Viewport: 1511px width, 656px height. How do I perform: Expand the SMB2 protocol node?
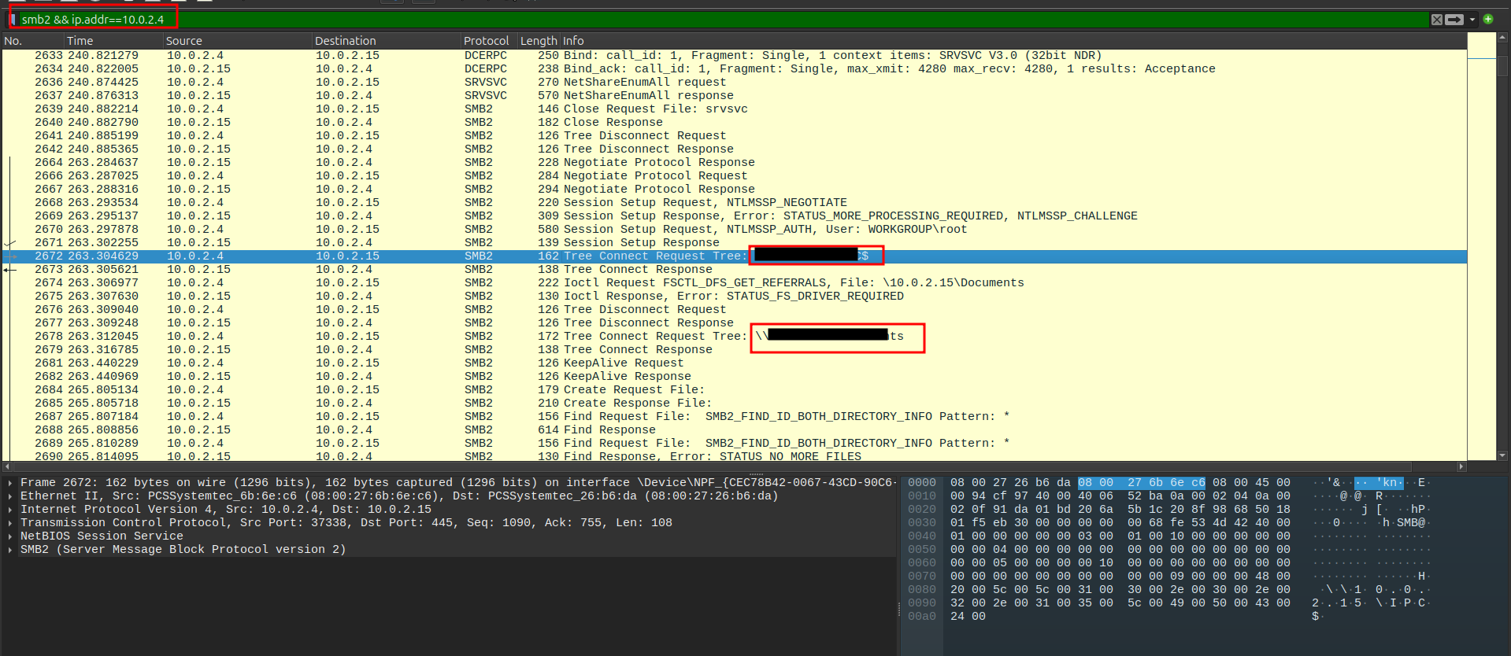coord(9,550)
